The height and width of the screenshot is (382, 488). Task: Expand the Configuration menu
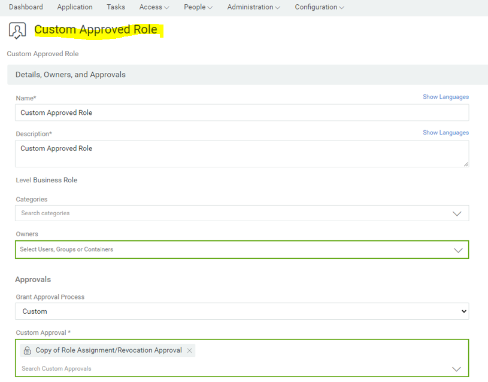point(319,7)
